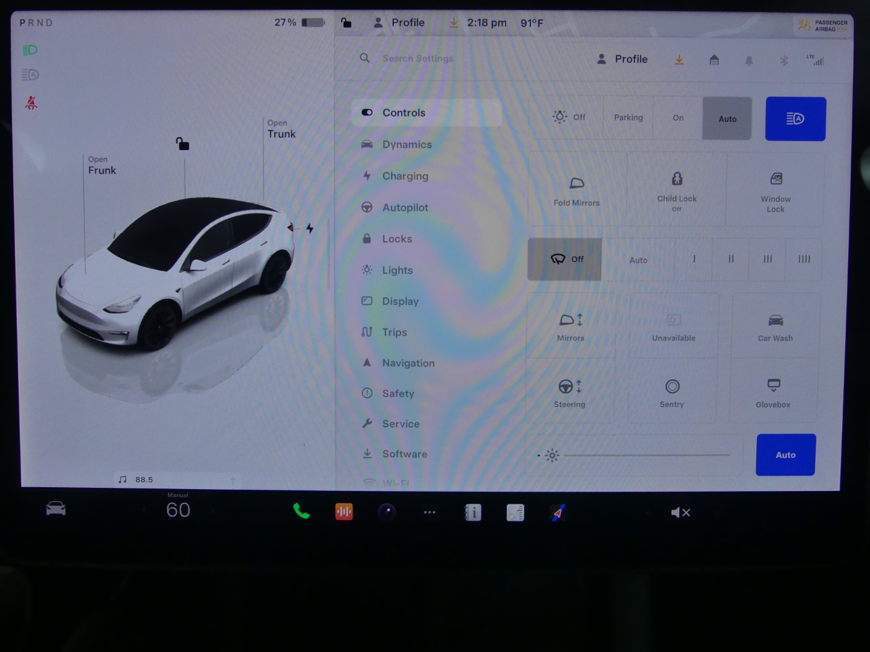
Task: Open the Navigation settings menu
Action: 398,362
